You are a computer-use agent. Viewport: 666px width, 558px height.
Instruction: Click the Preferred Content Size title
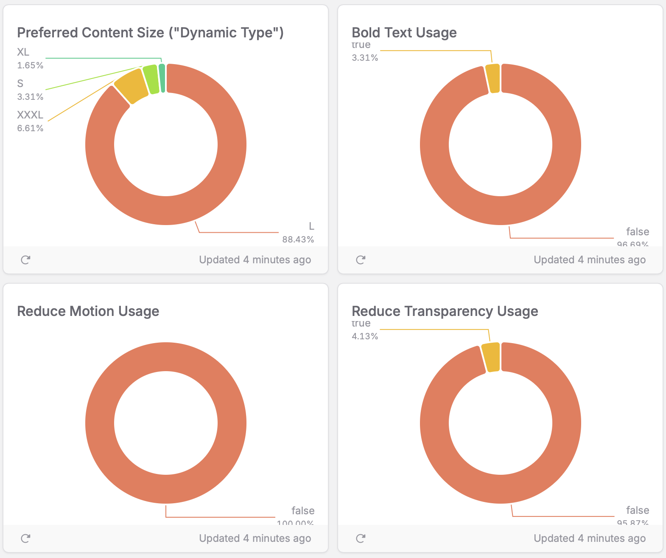(150, 33)
